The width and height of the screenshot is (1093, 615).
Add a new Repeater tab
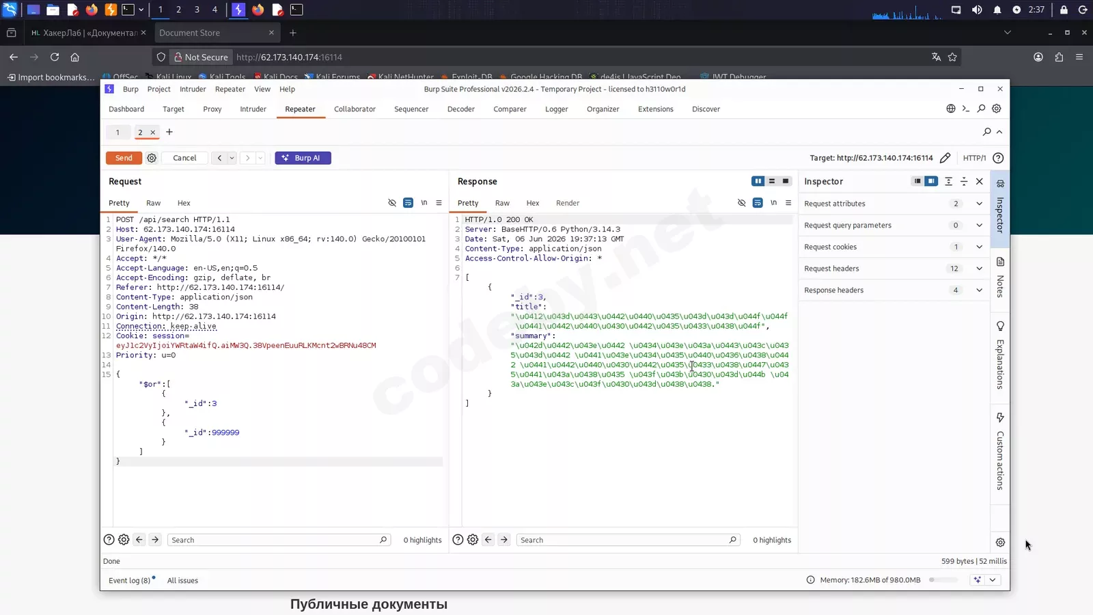point(169,132)
